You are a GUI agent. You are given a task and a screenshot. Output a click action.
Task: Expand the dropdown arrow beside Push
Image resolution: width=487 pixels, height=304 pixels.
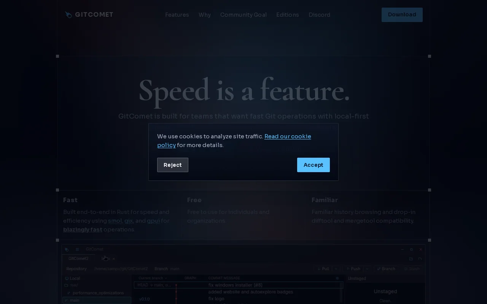[367, 269]
